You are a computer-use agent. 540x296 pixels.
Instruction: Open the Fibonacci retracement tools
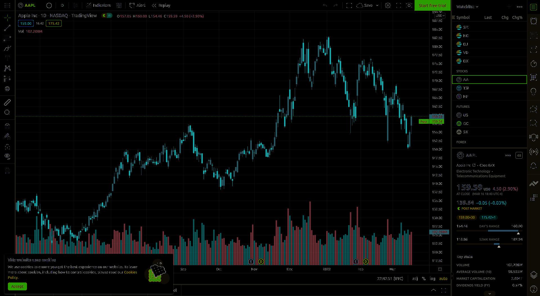pyautogui.click(x=7, y=38)
